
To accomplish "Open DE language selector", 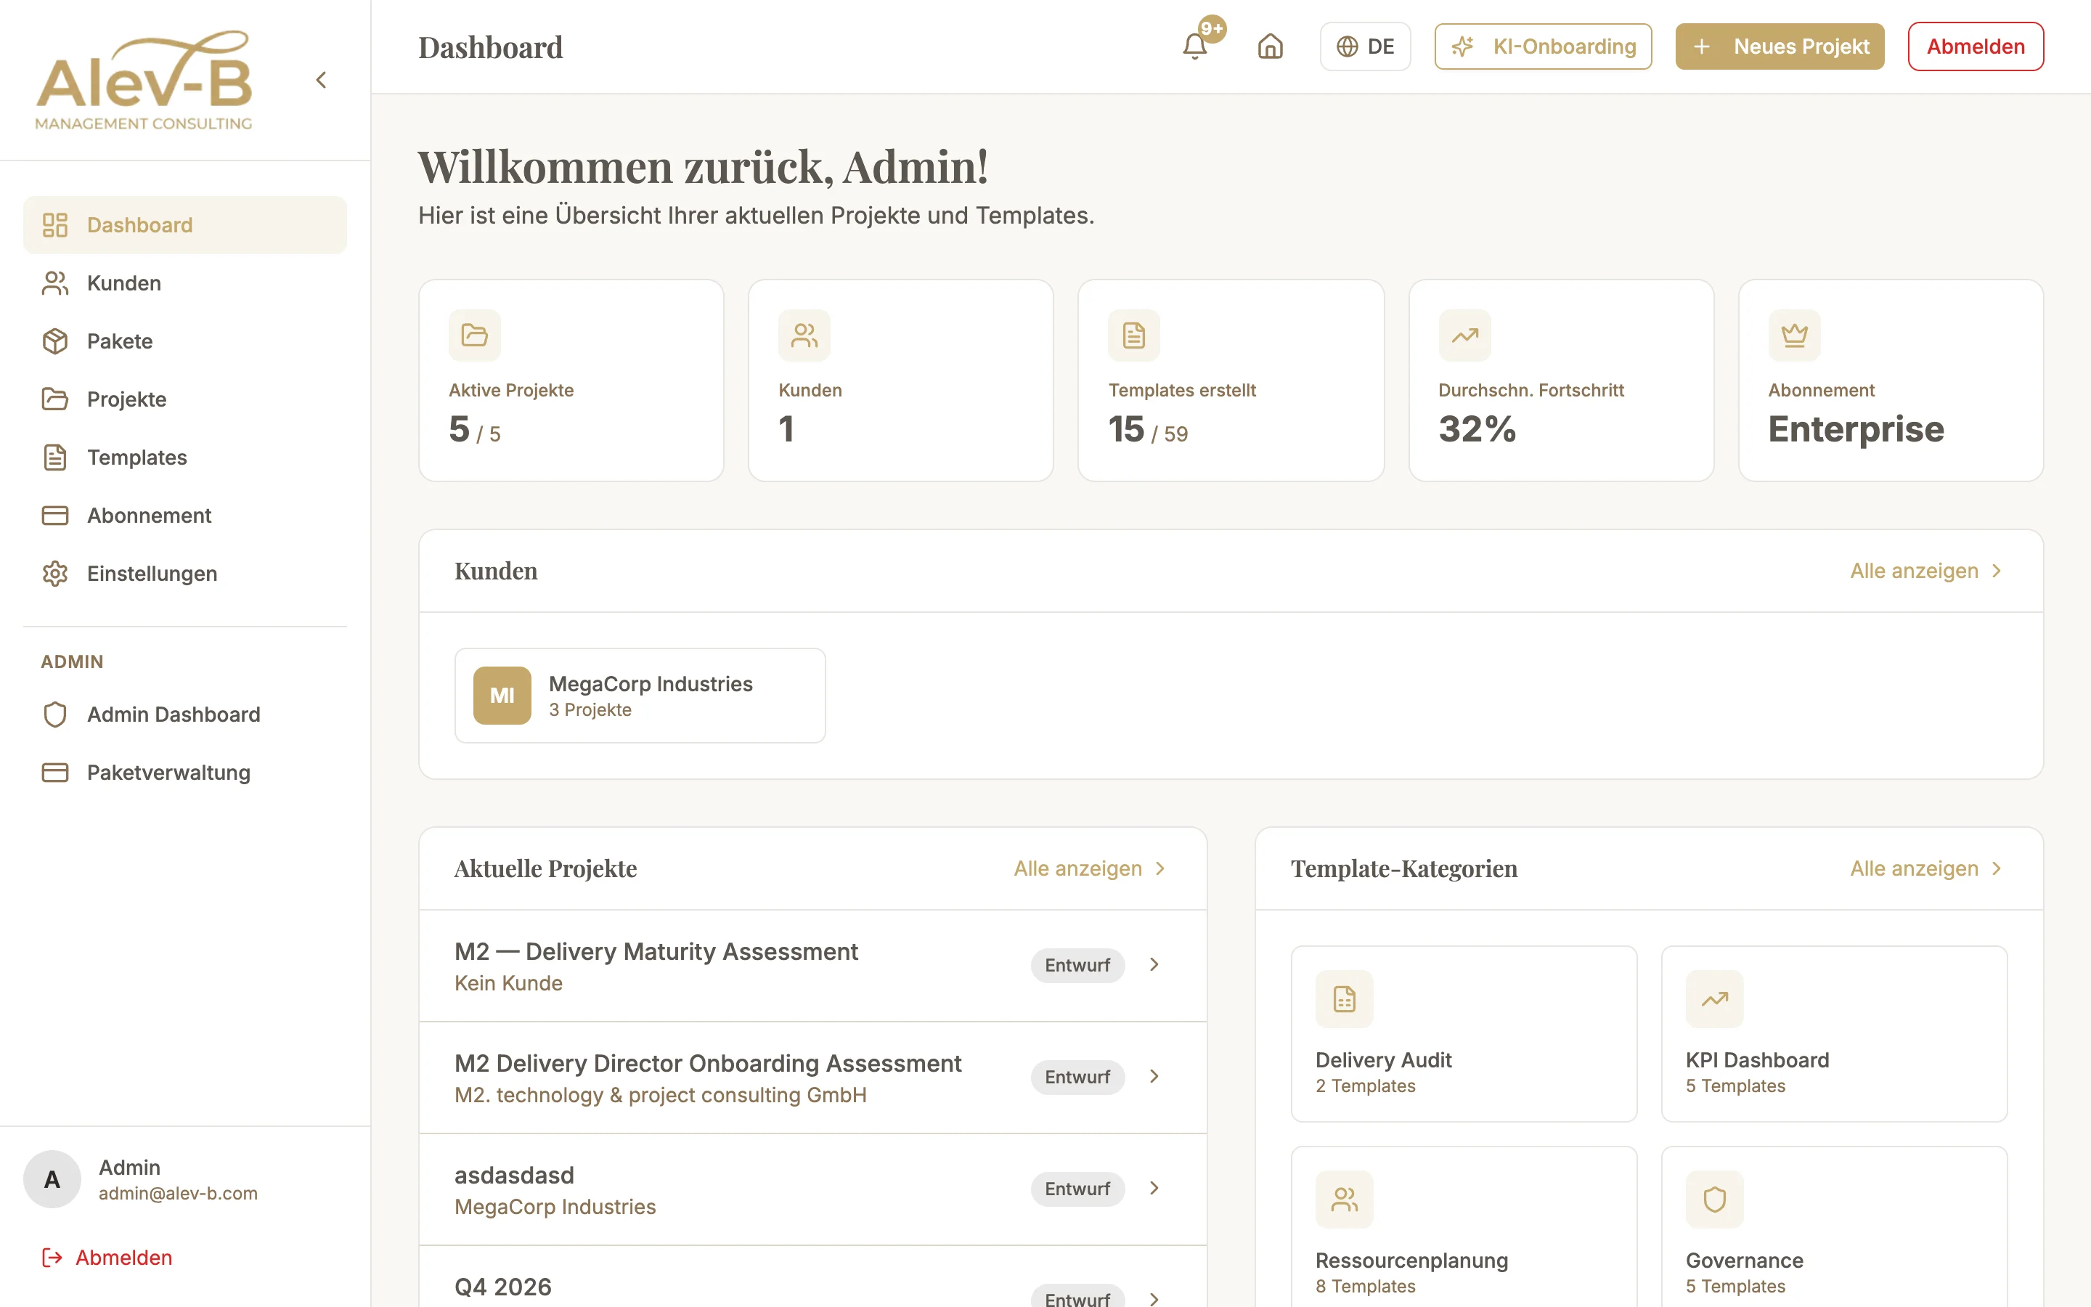I will 1364,46.
